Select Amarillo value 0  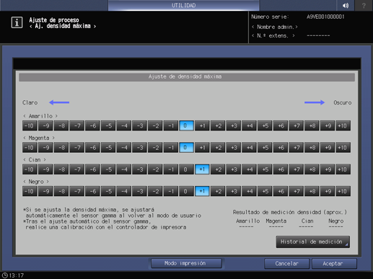[x=186, y=125]
